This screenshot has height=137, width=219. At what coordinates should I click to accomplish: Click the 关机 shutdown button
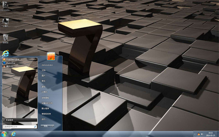pyautogui.click(x=46, y=126)
